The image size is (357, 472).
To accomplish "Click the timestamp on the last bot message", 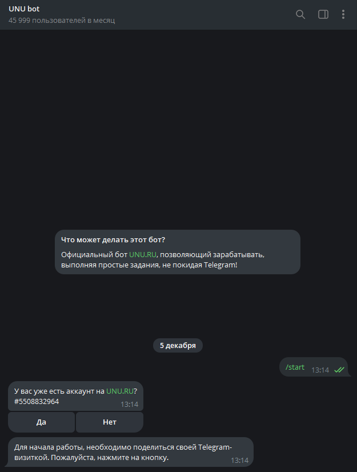I will click(239, 460).
